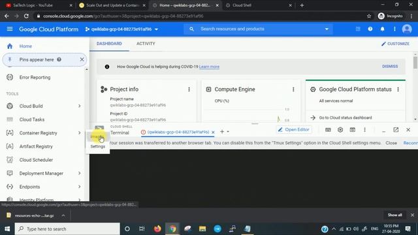The image size is (418, 235).
Task: Open Compute Engine card options menu
Action: (293, 89)
